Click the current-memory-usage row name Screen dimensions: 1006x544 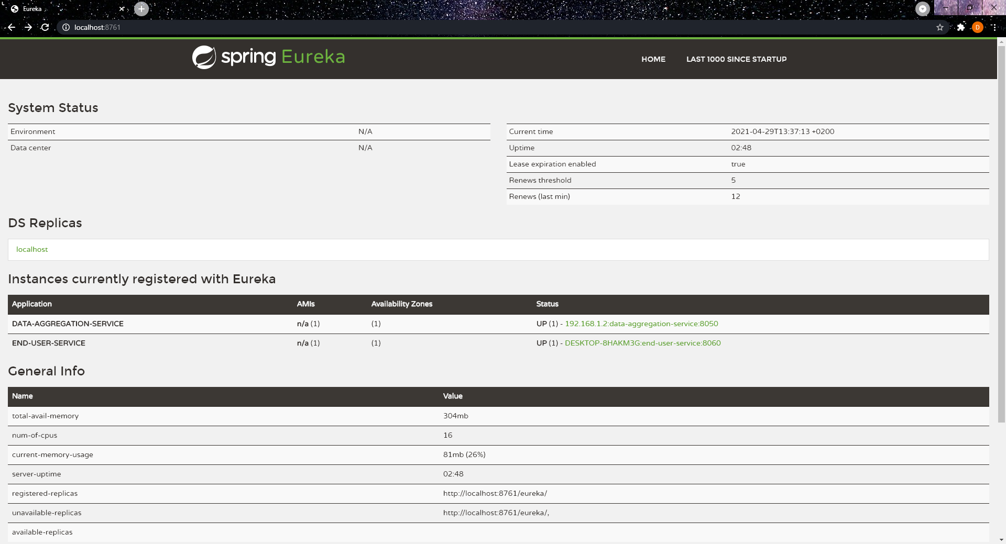coord(52,454)
